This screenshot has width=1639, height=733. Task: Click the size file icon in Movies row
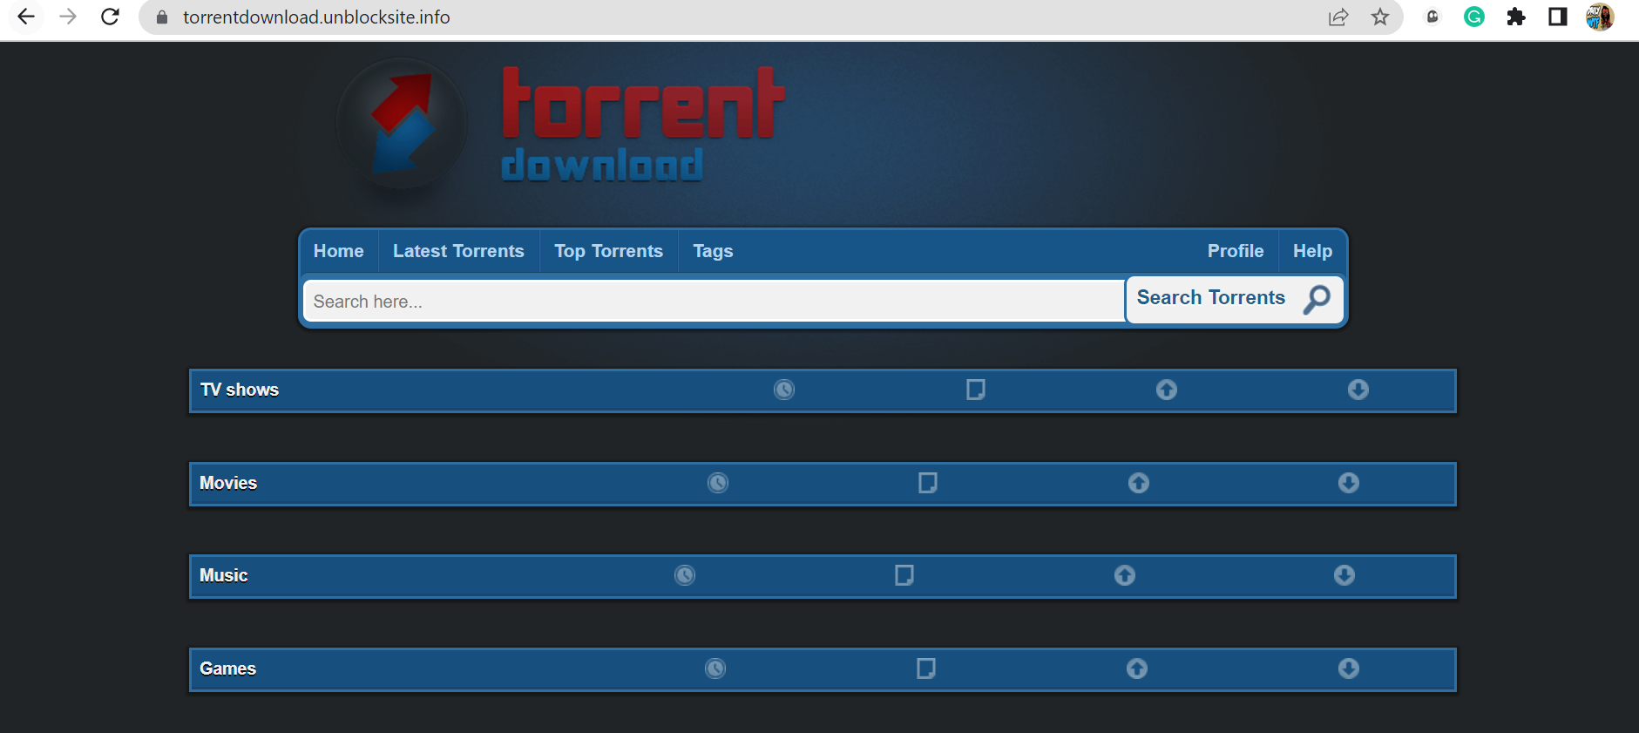[928, 483]
